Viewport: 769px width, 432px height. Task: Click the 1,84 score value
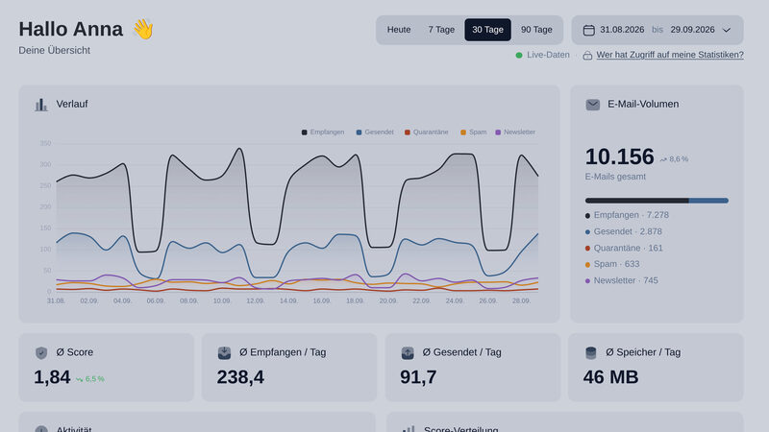coord(52,377)
